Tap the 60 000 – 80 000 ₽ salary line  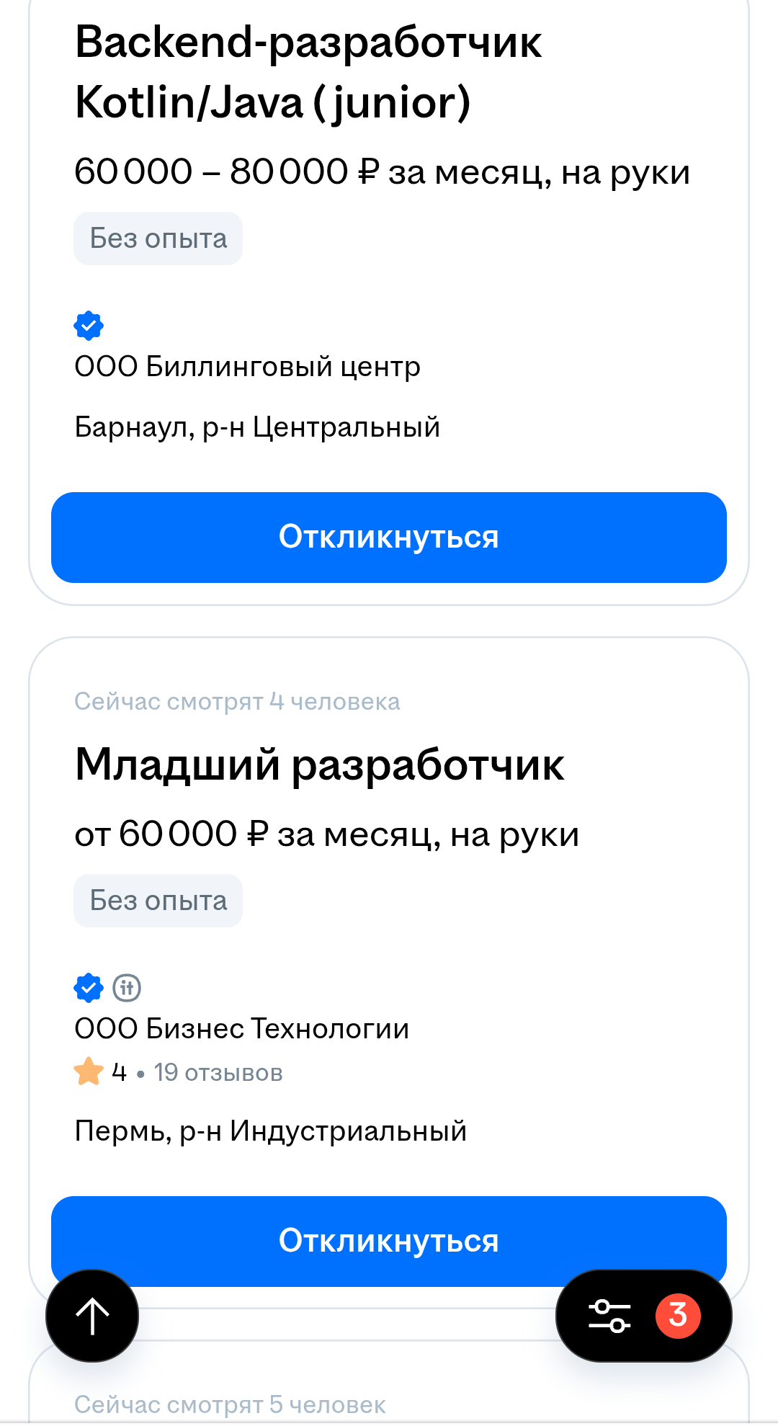(382, 172)
